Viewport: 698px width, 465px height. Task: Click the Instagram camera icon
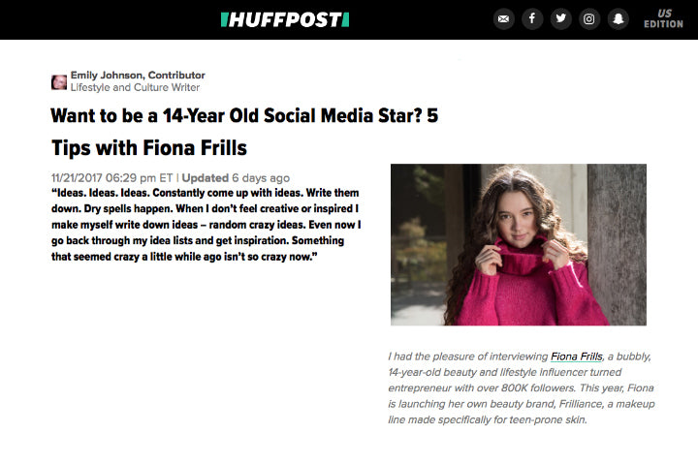[589, 19]
